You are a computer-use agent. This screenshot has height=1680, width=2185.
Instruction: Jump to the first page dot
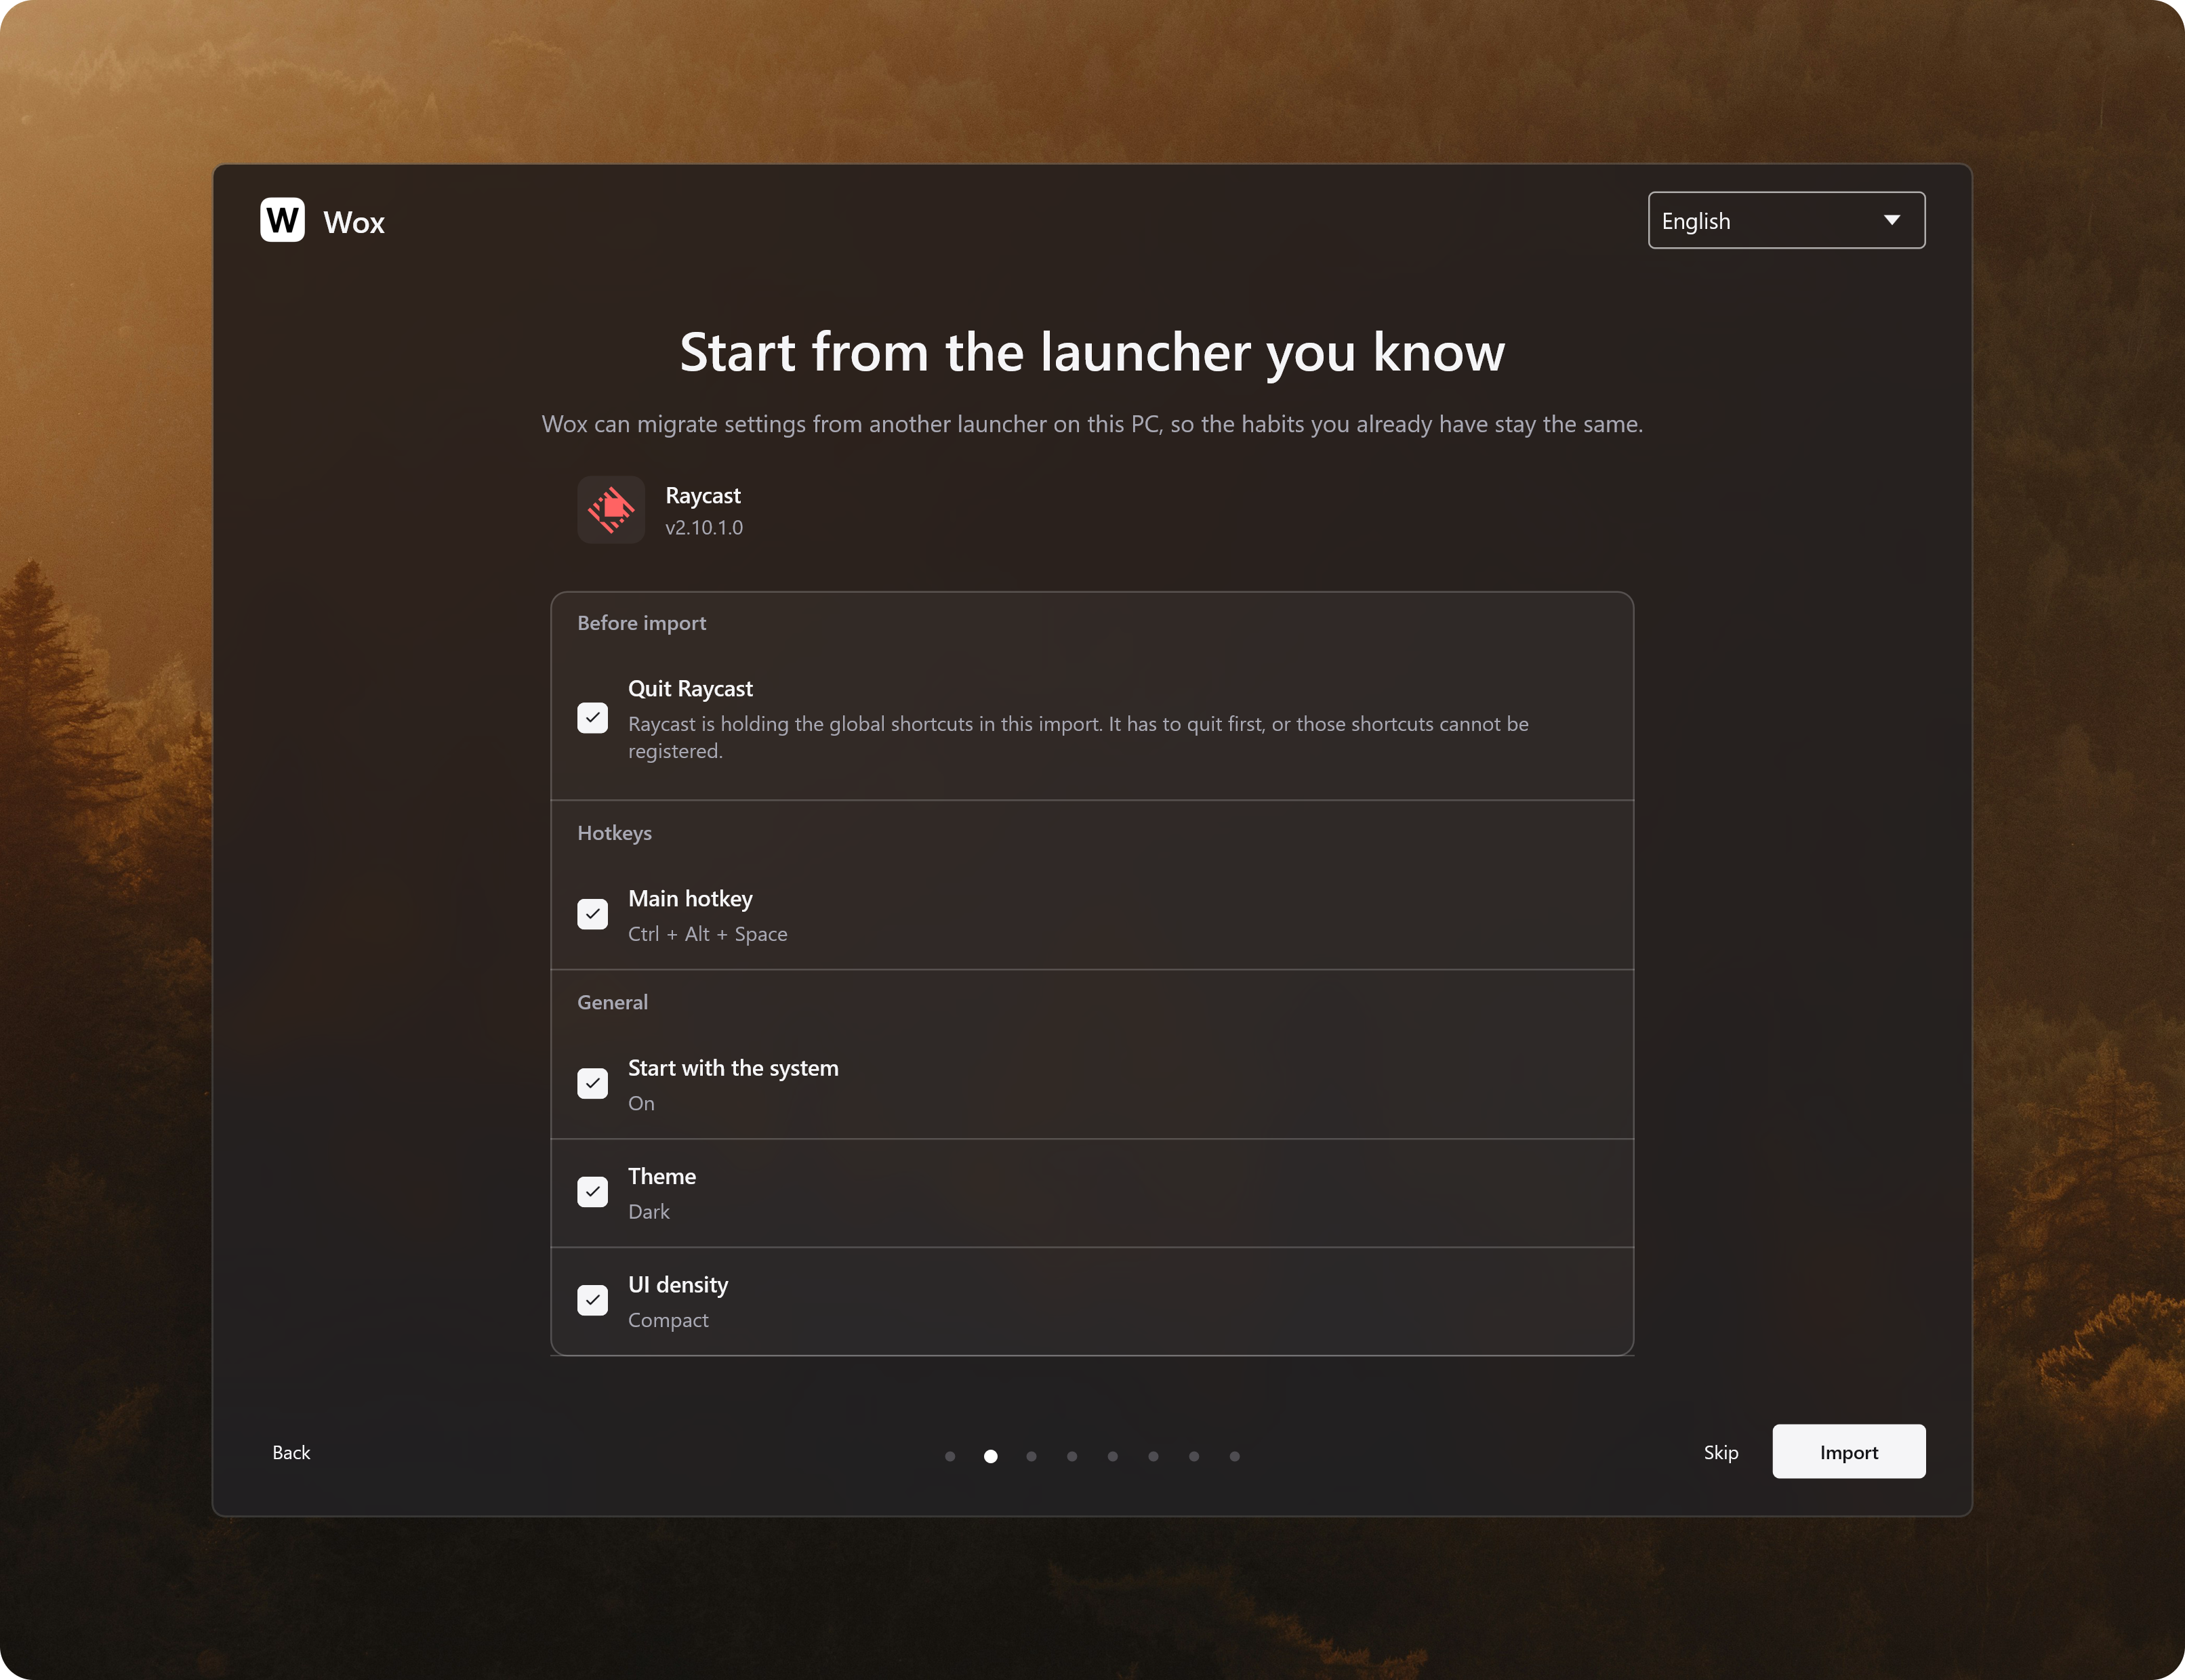(949, 1456)
